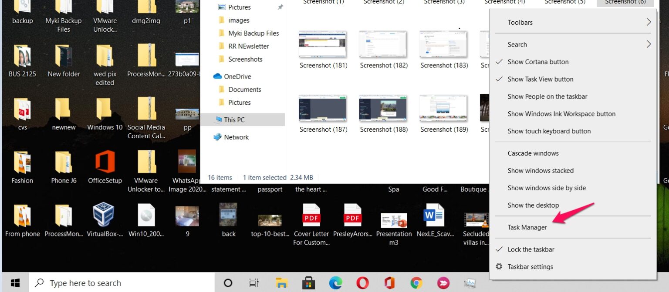
Task: Toggle Lock the taskbar
Action: pyautogui.click(x=530, y=249)
